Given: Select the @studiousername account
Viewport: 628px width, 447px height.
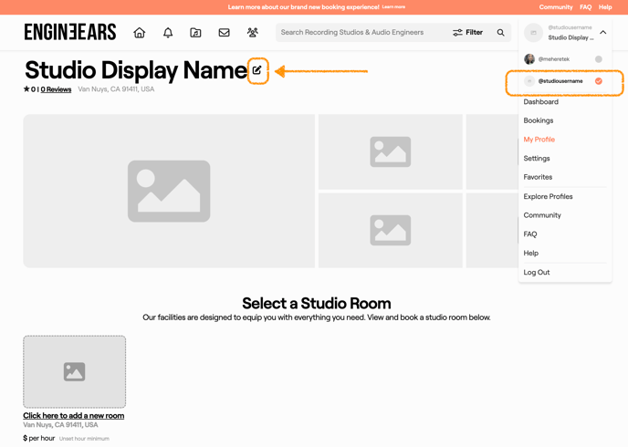Looking at the screenshot, I should [560, 81].
